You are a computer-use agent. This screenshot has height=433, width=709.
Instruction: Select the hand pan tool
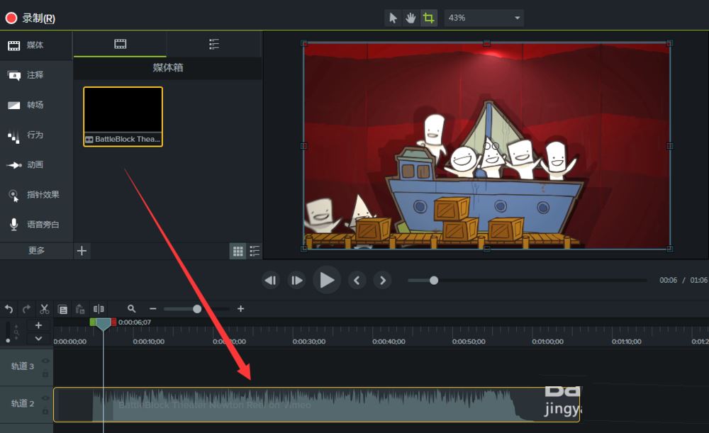point(411,18)
